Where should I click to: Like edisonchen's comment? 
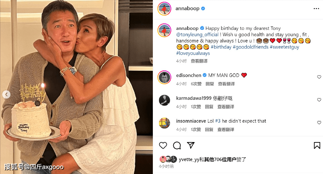click(319, 77)
